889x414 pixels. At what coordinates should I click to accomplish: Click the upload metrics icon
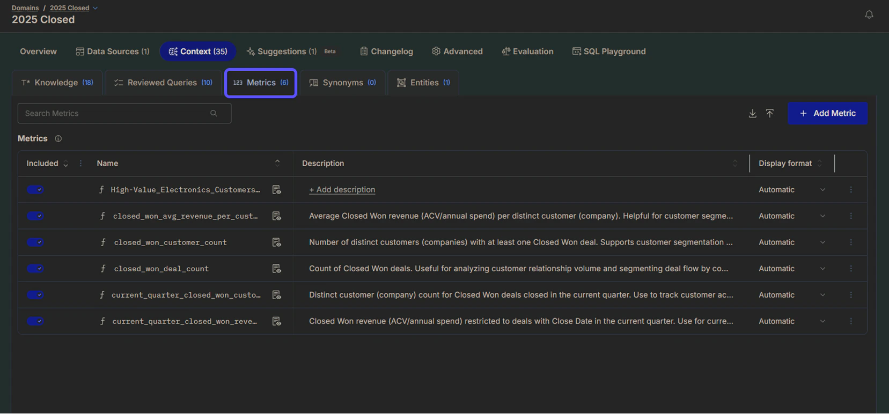coord(769,113)
